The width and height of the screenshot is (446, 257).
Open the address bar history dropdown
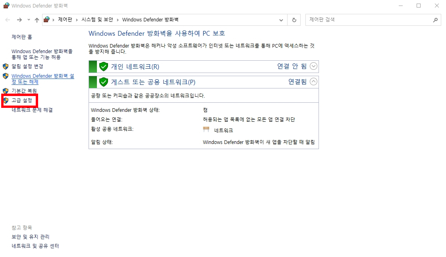tap(281, 20)
